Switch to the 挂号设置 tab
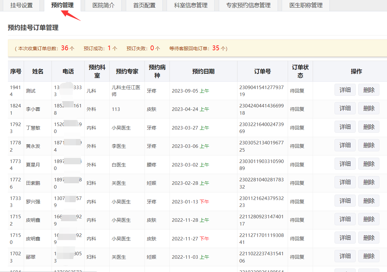 pos(21,5)
